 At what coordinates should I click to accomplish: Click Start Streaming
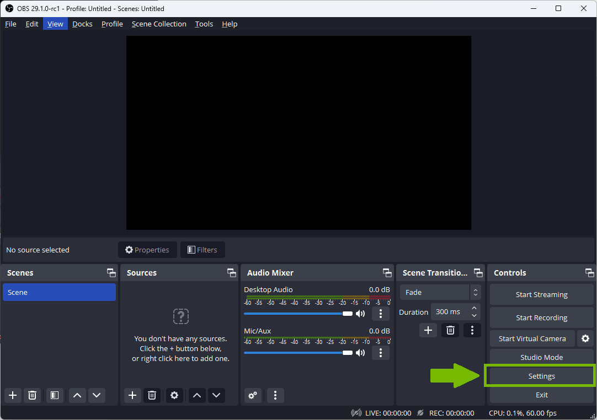pos(541,294)
